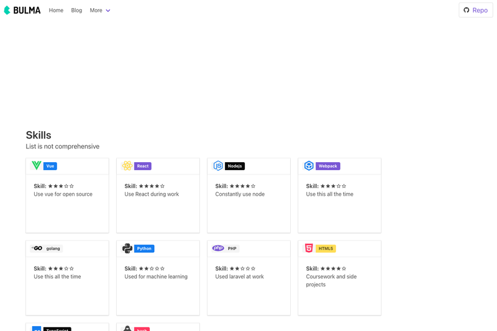The width and height of the screenshot is (497, 331).
Task: Select the blue Python tag
Action: (144, 248)
